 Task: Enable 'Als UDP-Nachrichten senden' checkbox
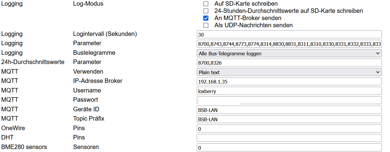(x=206, y=25)
